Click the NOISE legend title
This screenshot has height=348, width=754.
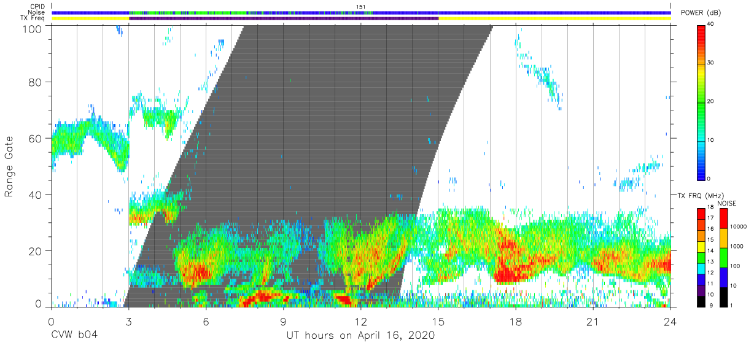726,203
